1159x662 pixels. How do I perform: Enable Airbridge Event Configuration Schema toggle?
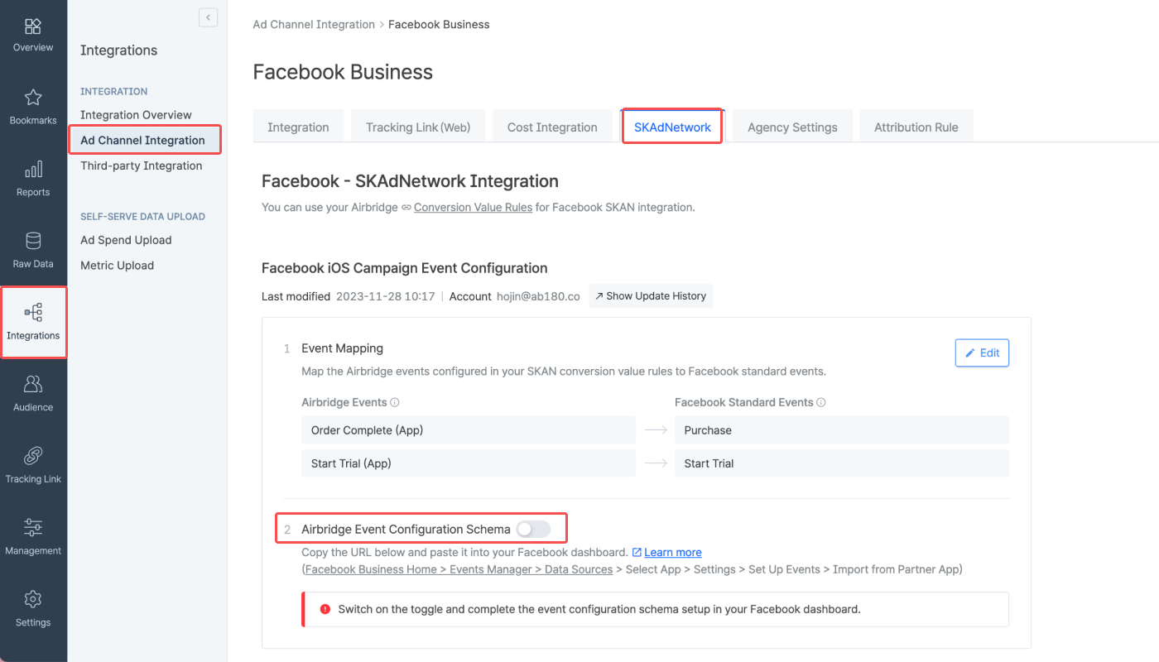click(533, 530)
